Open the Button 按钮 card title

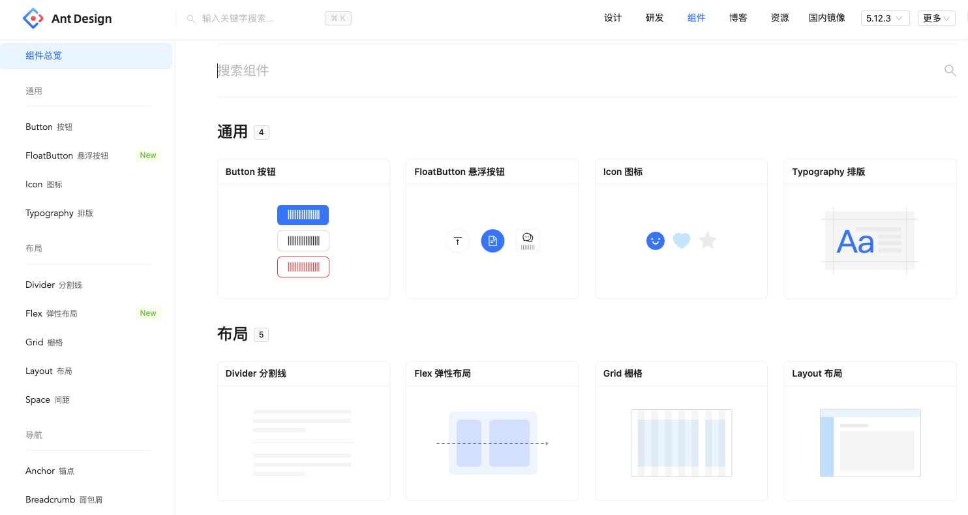250,172
